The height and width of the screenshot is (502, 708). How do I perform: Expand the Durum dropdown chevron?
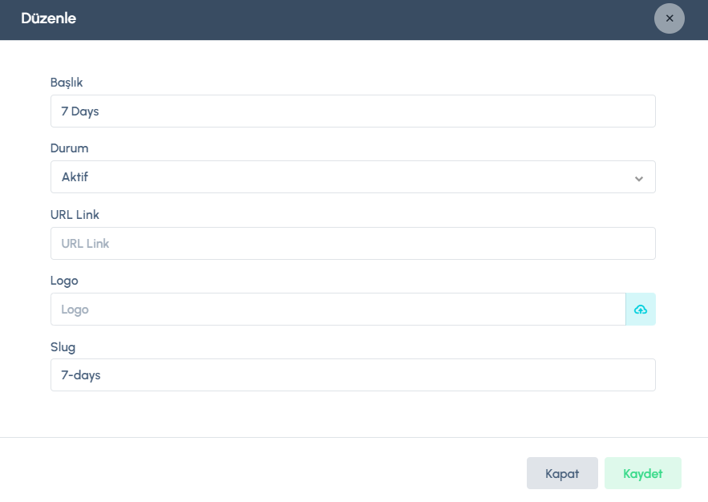(639, 178)
